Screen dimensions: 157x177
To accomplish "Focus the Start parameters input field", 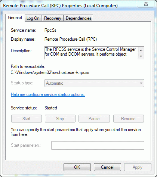I will tap(98, 145).
